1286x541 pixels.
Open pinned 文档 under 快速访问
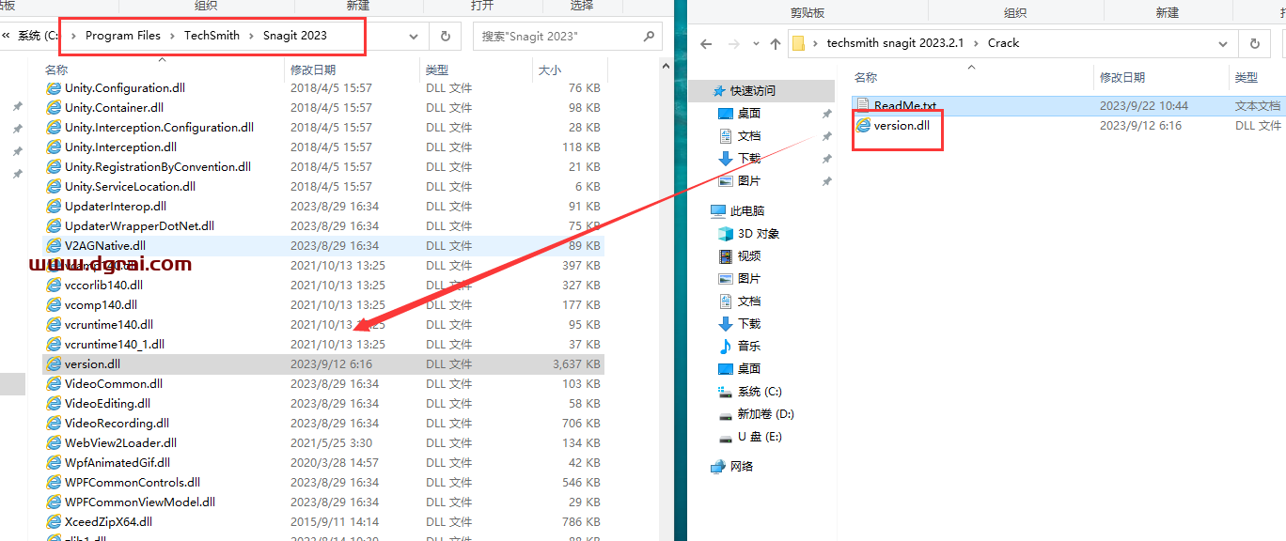(739, 136)
